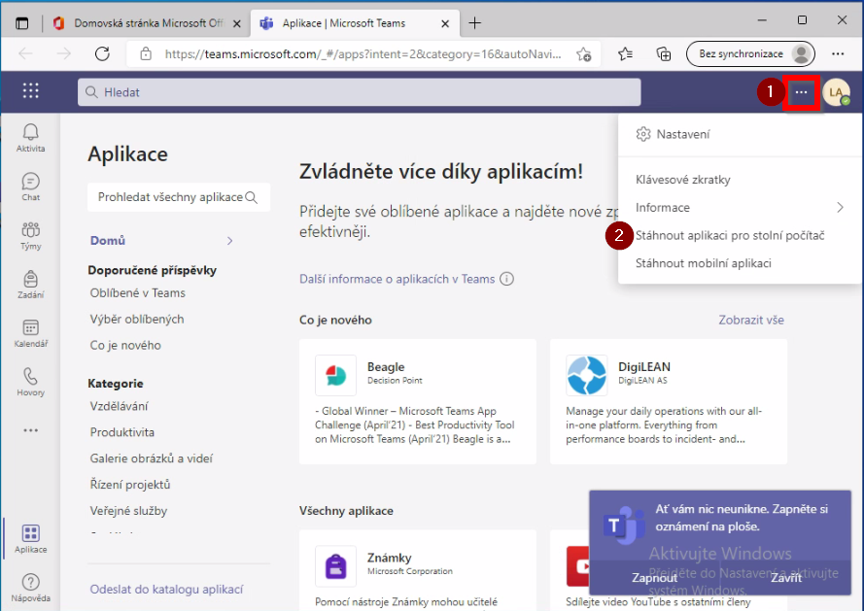Screen dimensions: 864x611
Task: Select Vzdělávání category
Action: tap(119, 406)
